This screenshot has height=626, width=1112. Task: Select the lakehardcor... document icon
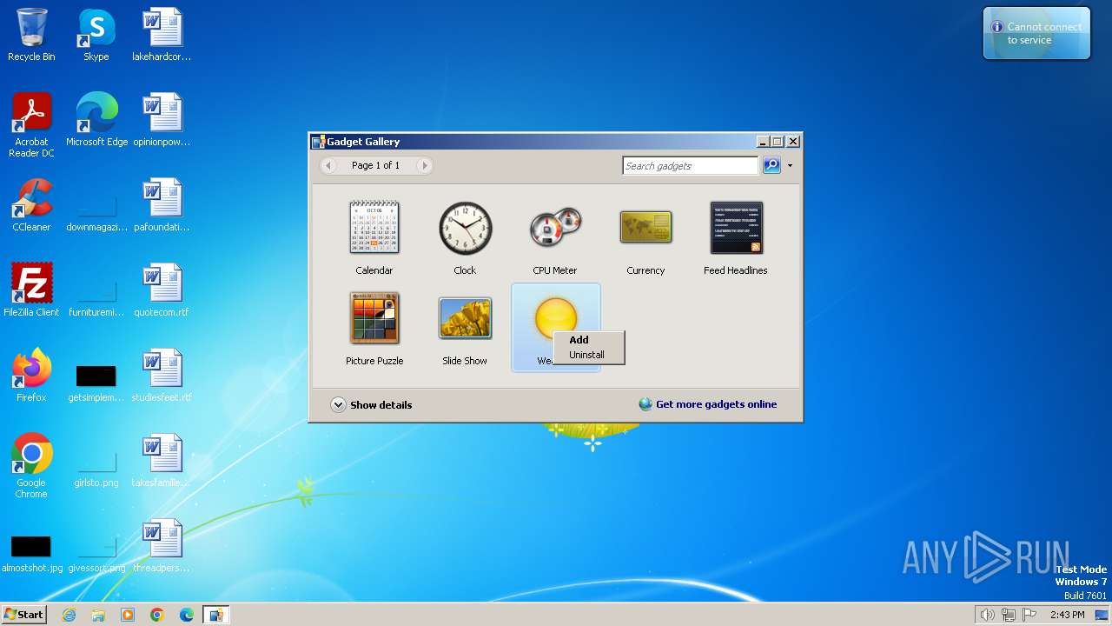click(162, 35)
